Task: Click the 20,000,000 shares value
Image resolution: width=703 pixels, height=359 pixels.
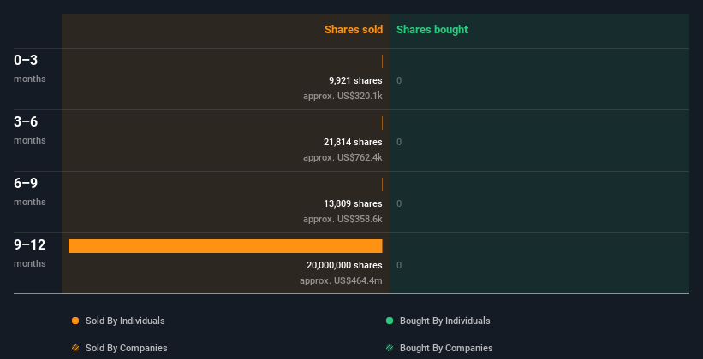Action: click(x=344, y=265)
